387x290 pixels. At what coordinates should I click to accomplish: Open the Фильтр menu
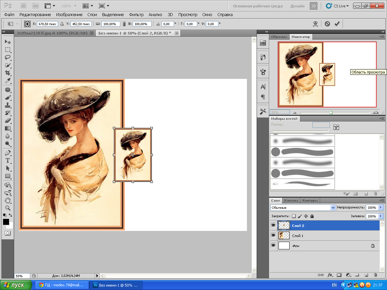click(x=136, y=15)
